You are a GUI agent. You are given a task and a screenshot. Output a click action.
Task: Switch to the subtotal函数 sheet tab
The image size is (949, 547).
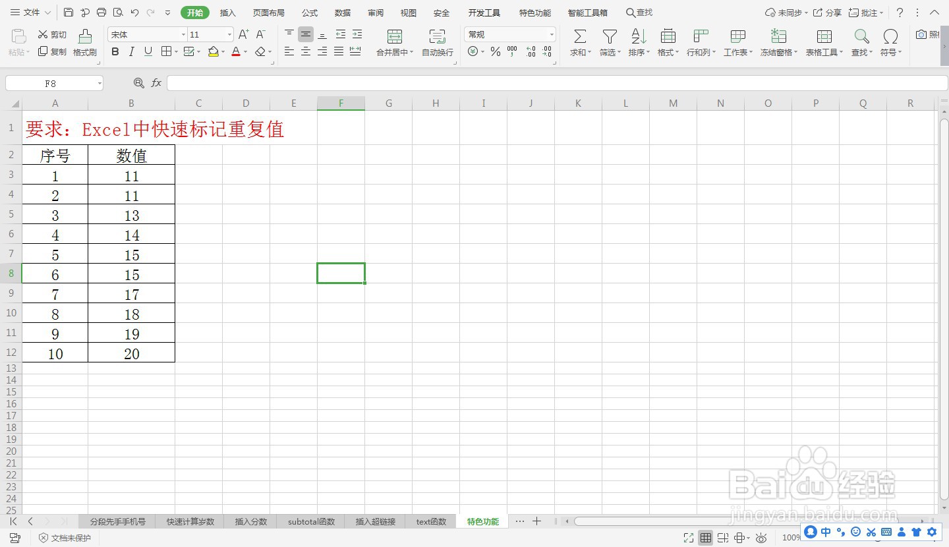[312, 521]
